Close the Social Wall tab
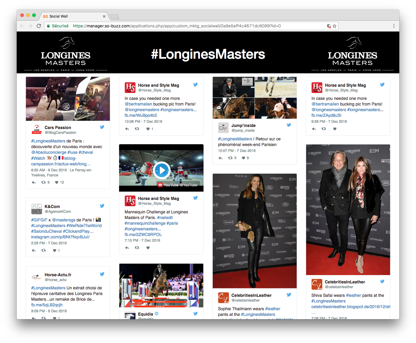Screen dimensions: 416x343 [x=104, y=16]
